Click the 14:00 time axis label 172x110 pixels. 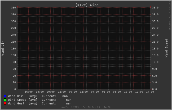pos(150,92)
